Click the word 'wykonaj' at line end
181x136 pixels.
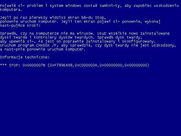[x=153, y=22]
